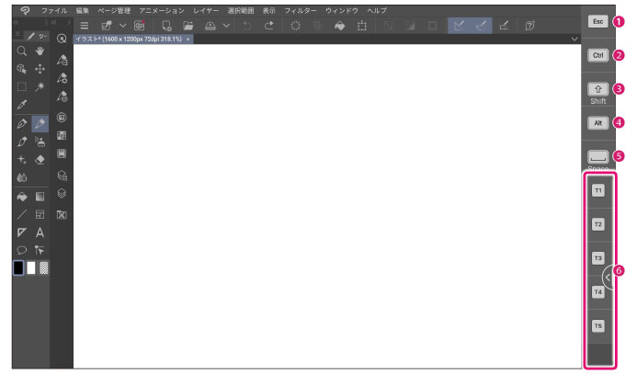This screenshot has height=374, width=637.
Task: Open the Layer palette icon
Action: click(62, 194)
